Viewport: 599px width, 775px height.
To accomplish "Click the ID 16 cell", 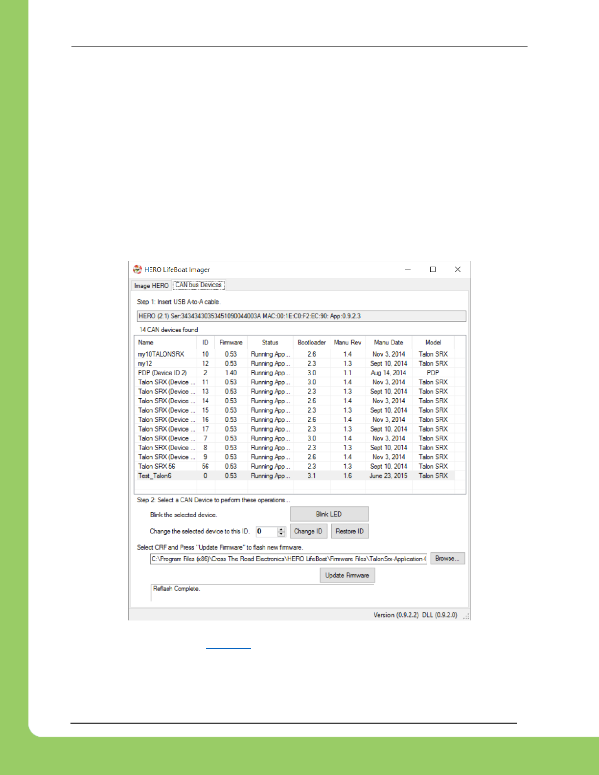I will click(x=206, y=419).
